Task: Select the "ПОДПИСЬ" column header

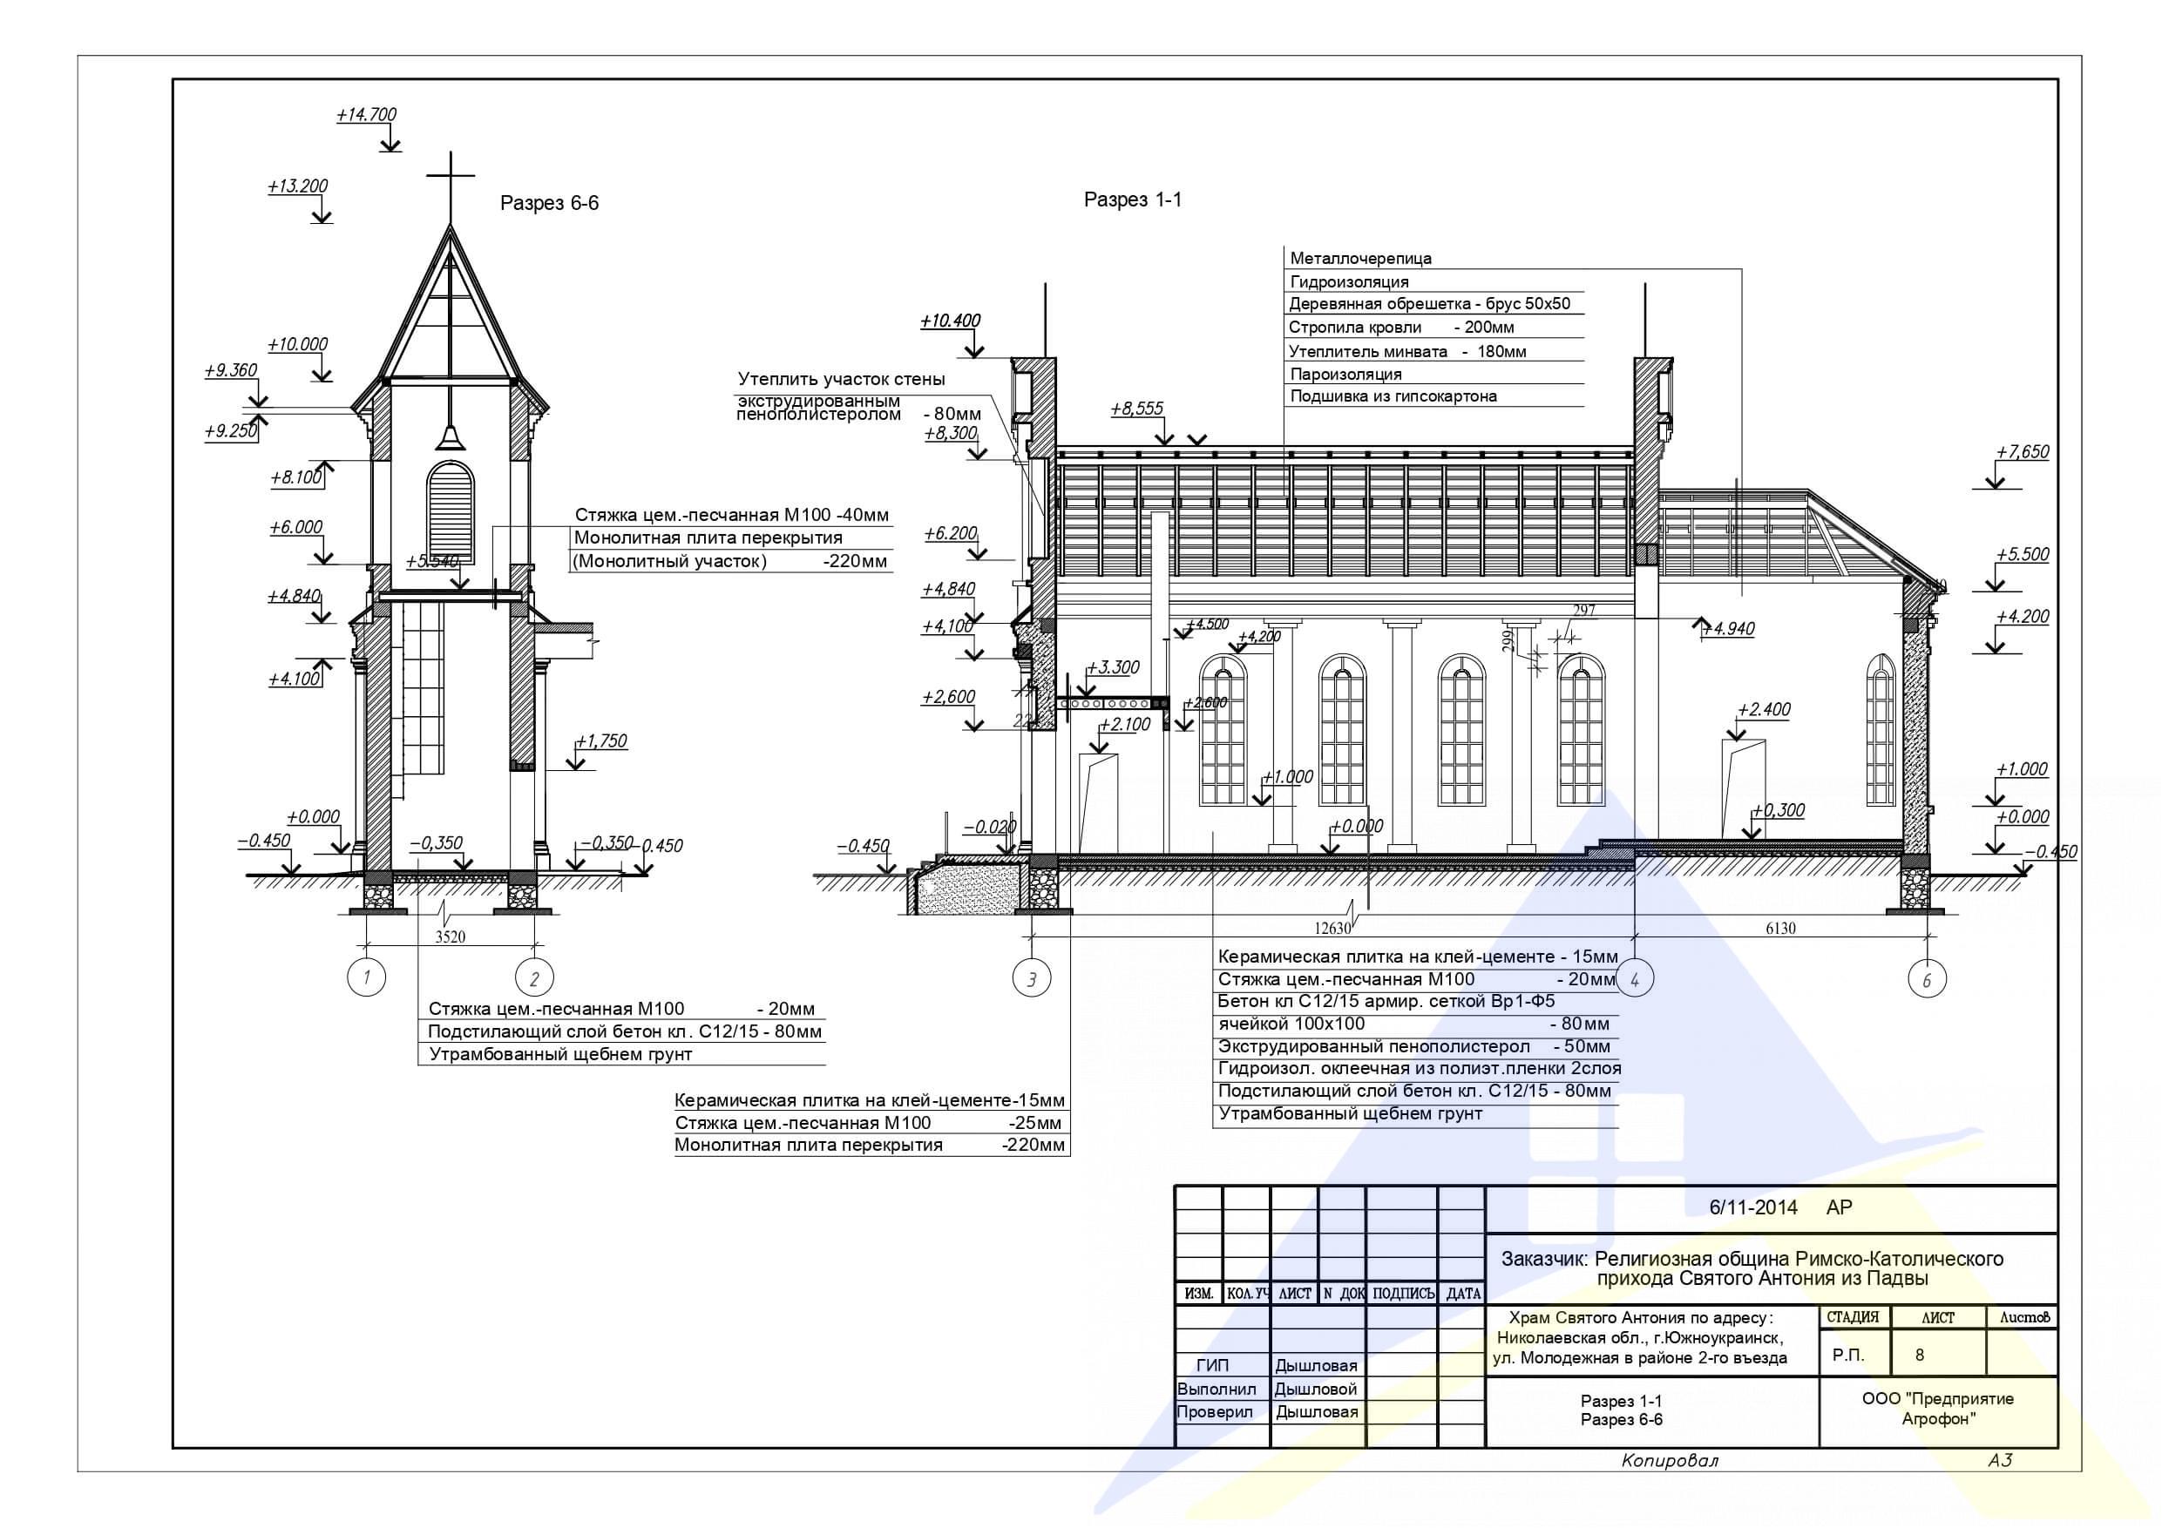Action: tap(1403, 1294)
